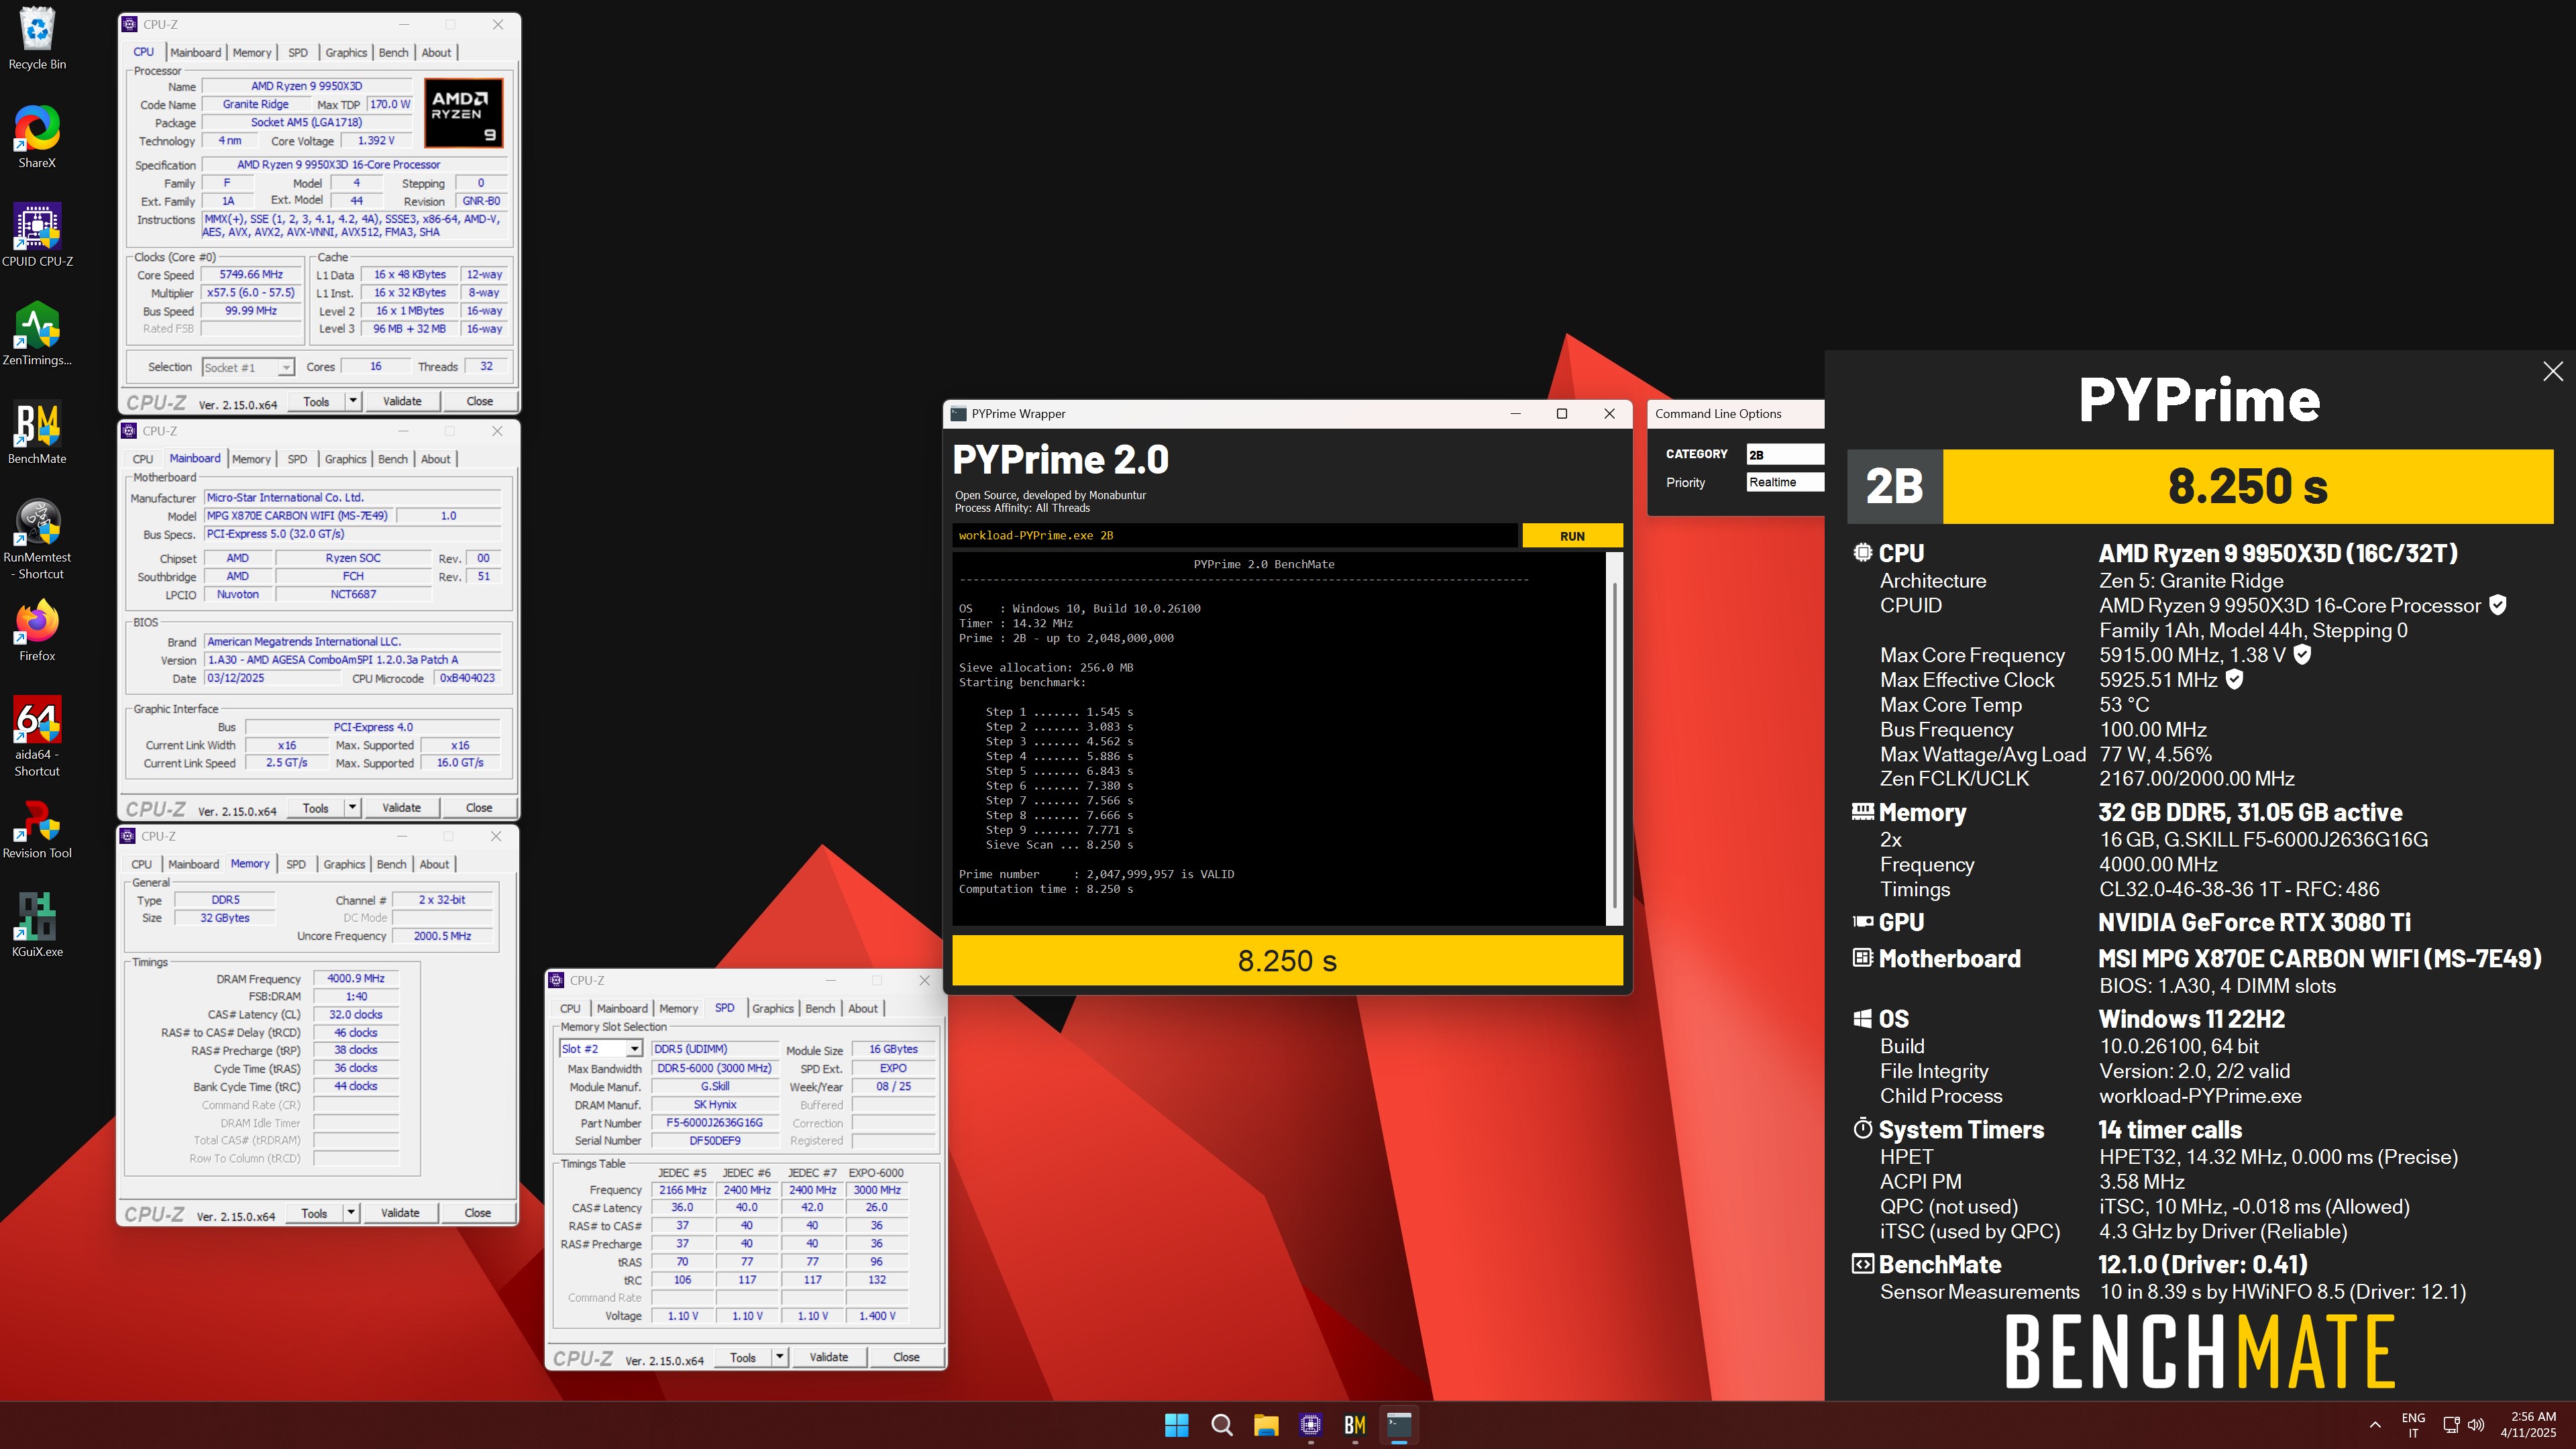Select the Core Speed 5749.66 MHz value
The height and width of the screenshot is (1449, 2576).
click(252, 275)
